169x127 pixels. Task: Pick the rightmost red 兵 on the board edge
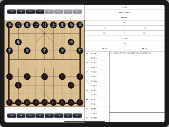click(x=80, y=77)
